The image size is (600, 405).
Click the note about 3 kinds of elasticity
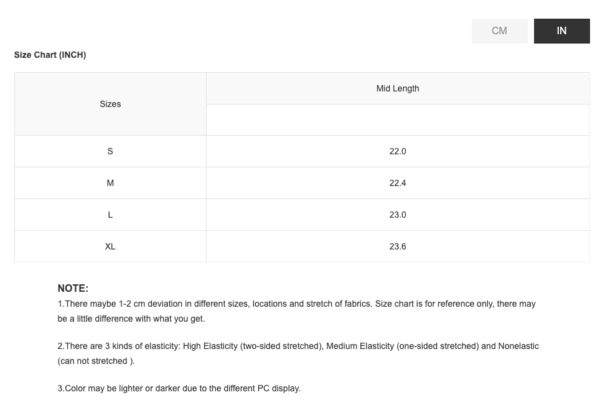298,346
